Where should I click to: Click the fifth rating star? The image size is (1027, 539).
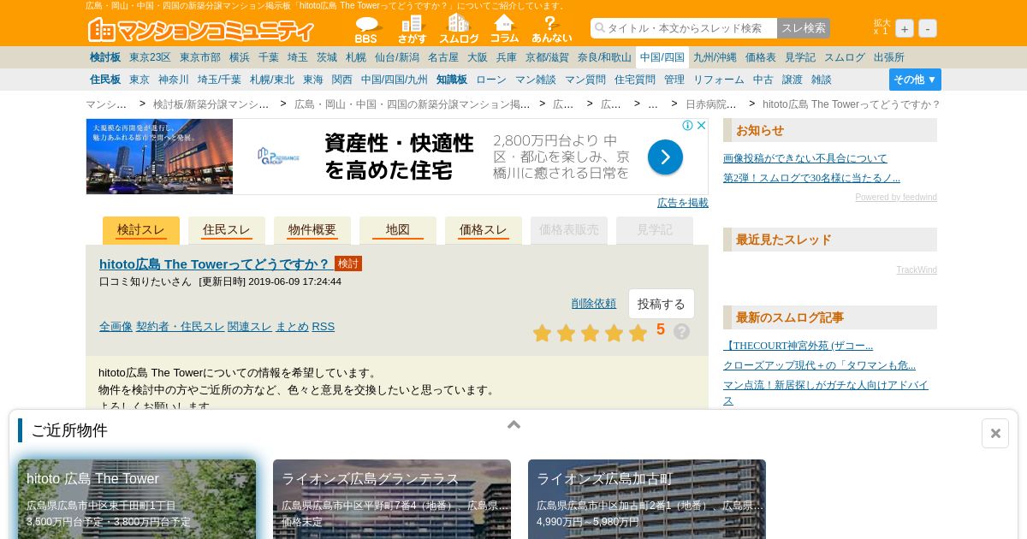pos(638,333)
